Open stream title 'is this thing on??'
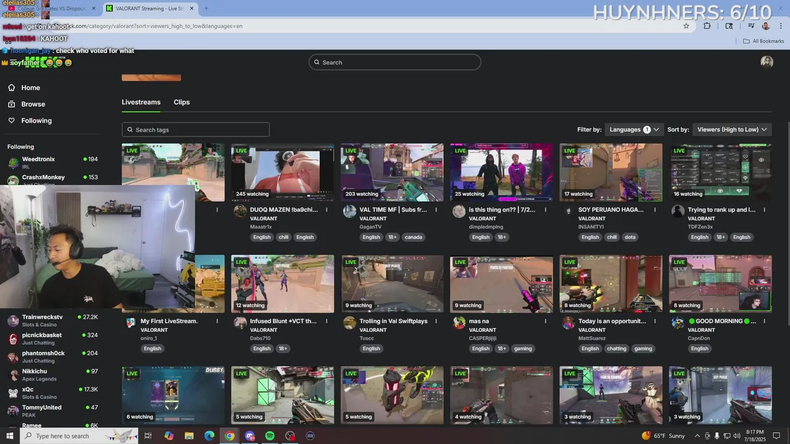Screen dimensions: 790x444 [502, 210]
